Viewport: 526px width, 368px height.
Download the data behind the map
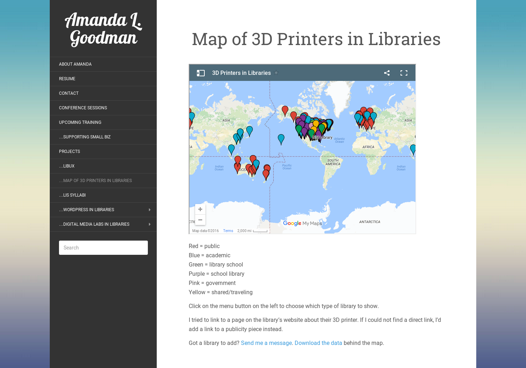[x=318, y=343]
